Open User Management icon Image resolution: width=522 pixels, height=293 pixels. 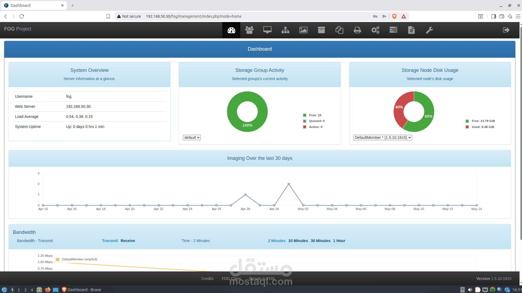[x=249, y=30]
